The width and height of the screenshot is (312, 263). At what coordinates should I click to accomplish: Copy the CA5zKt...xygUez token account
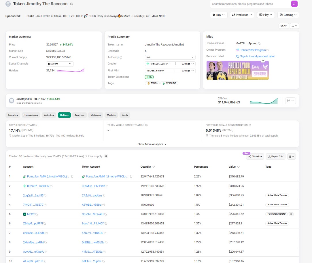coord(104,196)
